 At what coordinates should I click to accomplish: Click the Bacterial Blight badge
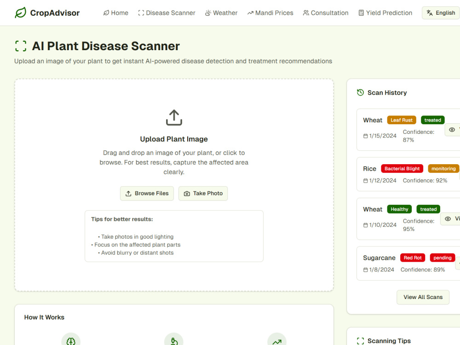(402, 169)
